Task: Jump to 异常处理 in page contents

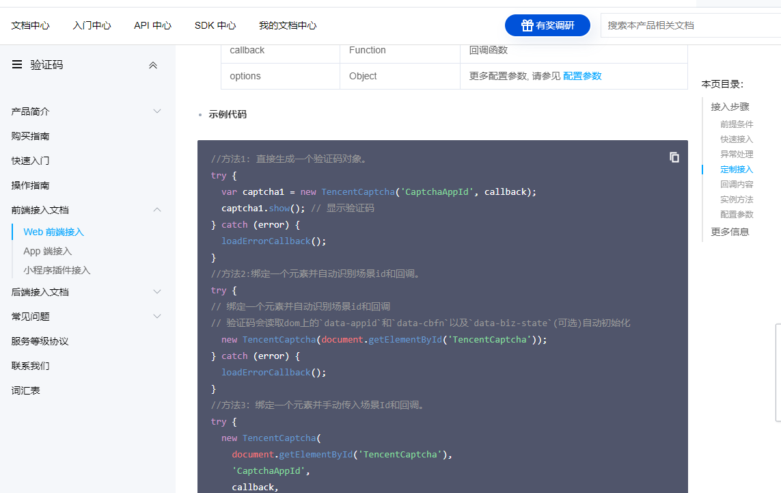Action: click(x=737, y=154)
